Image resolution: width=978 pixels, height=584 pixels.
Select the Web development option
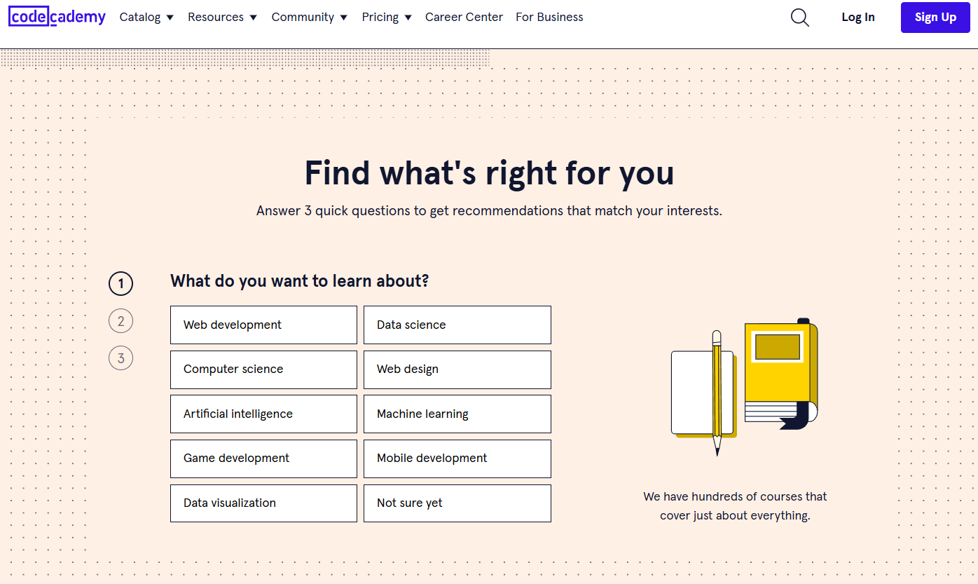tap(263, 325)
